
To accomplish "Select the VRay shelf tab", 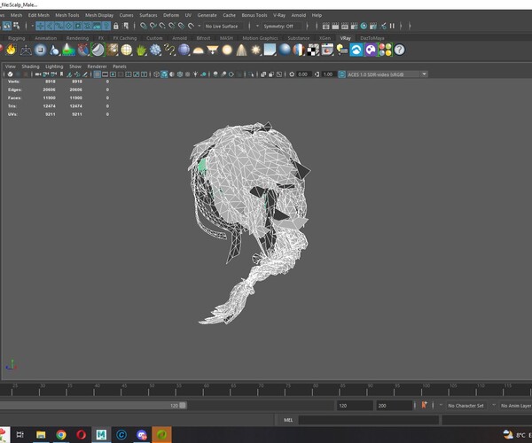I will pos(346,38).
